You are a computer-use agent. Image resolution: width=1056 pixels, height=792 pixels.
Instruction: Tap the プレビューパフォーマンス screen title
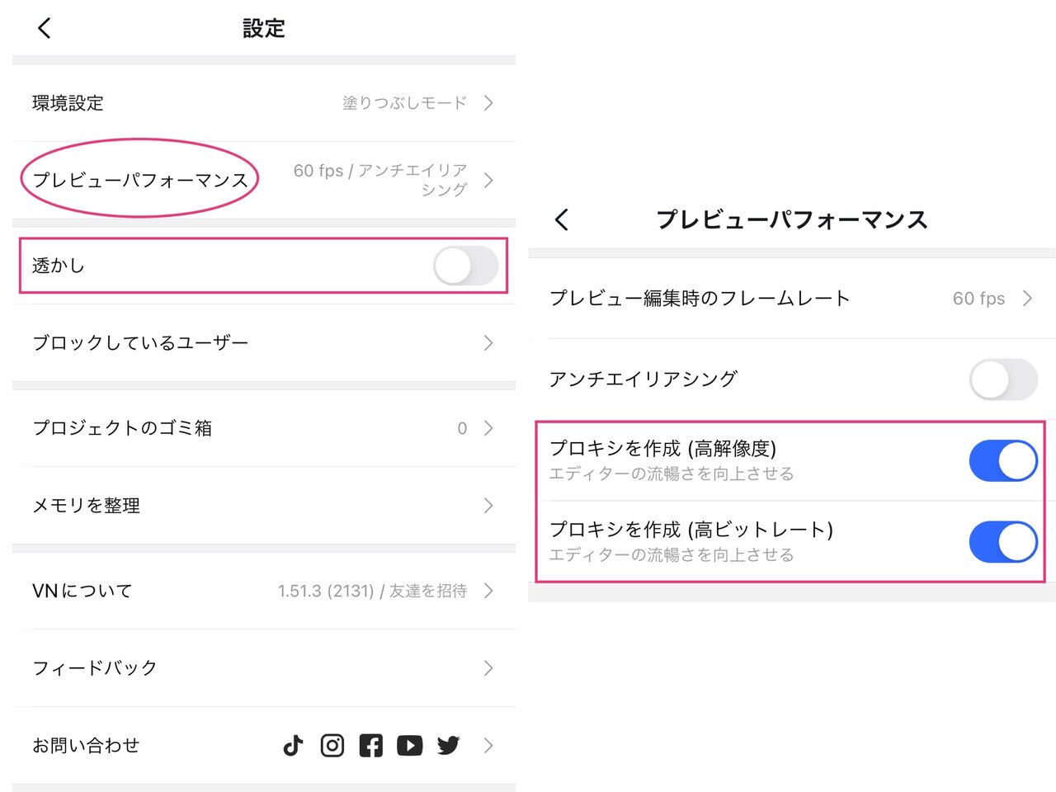(x=792, y=219)
